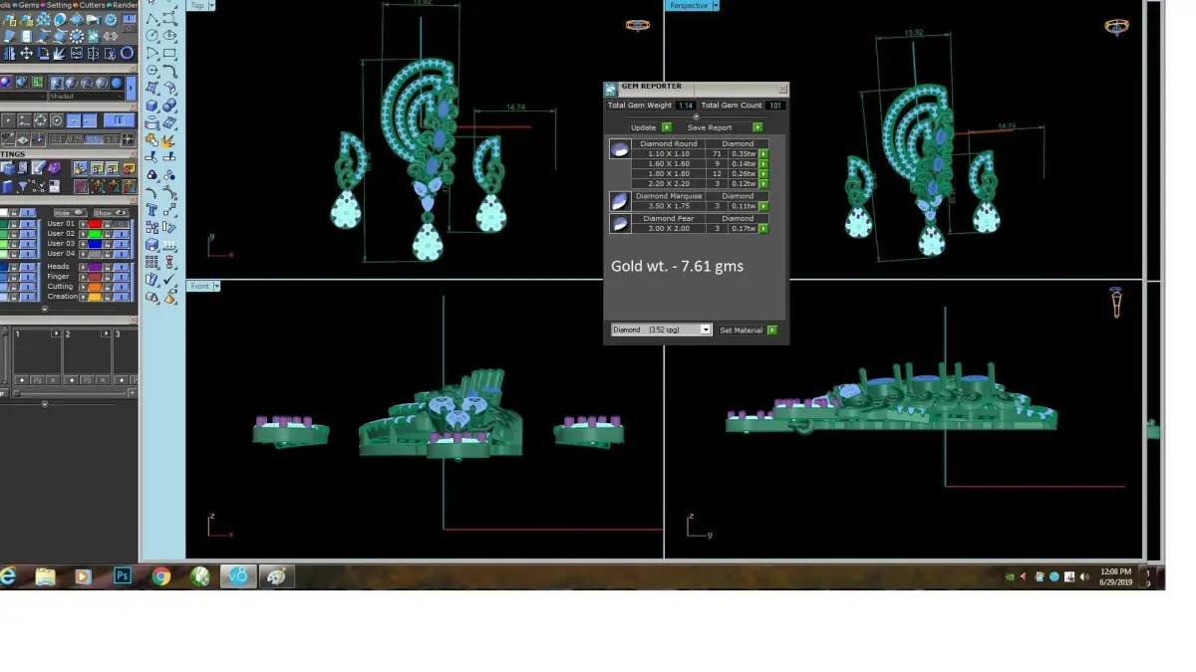This screenshot has height=672, width=1196.
Task: Open the Shaded display mode dropdown
Action: (86, 97)
